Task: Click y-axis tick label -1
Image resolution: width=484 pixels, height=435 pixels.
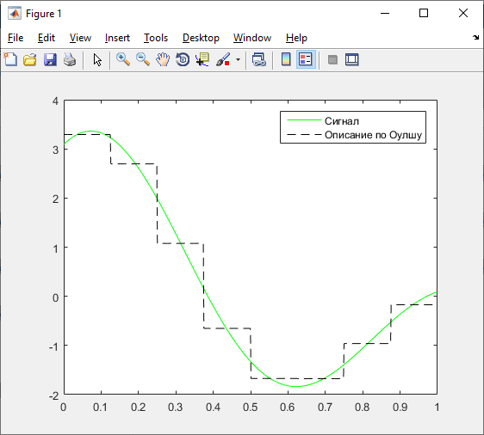Action: [x=53, y=347]
